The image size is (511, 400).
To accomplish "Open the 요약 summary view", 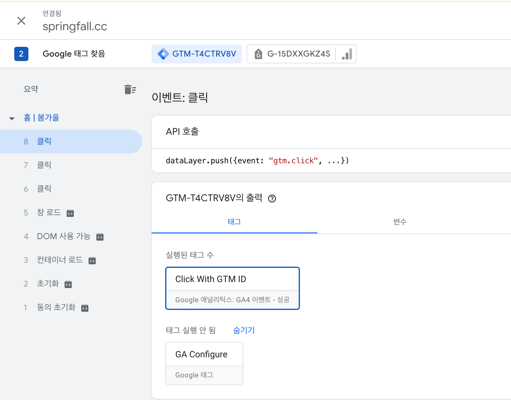I will 30,89.
